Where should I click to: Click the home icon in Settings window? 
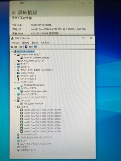pos(14,13)
